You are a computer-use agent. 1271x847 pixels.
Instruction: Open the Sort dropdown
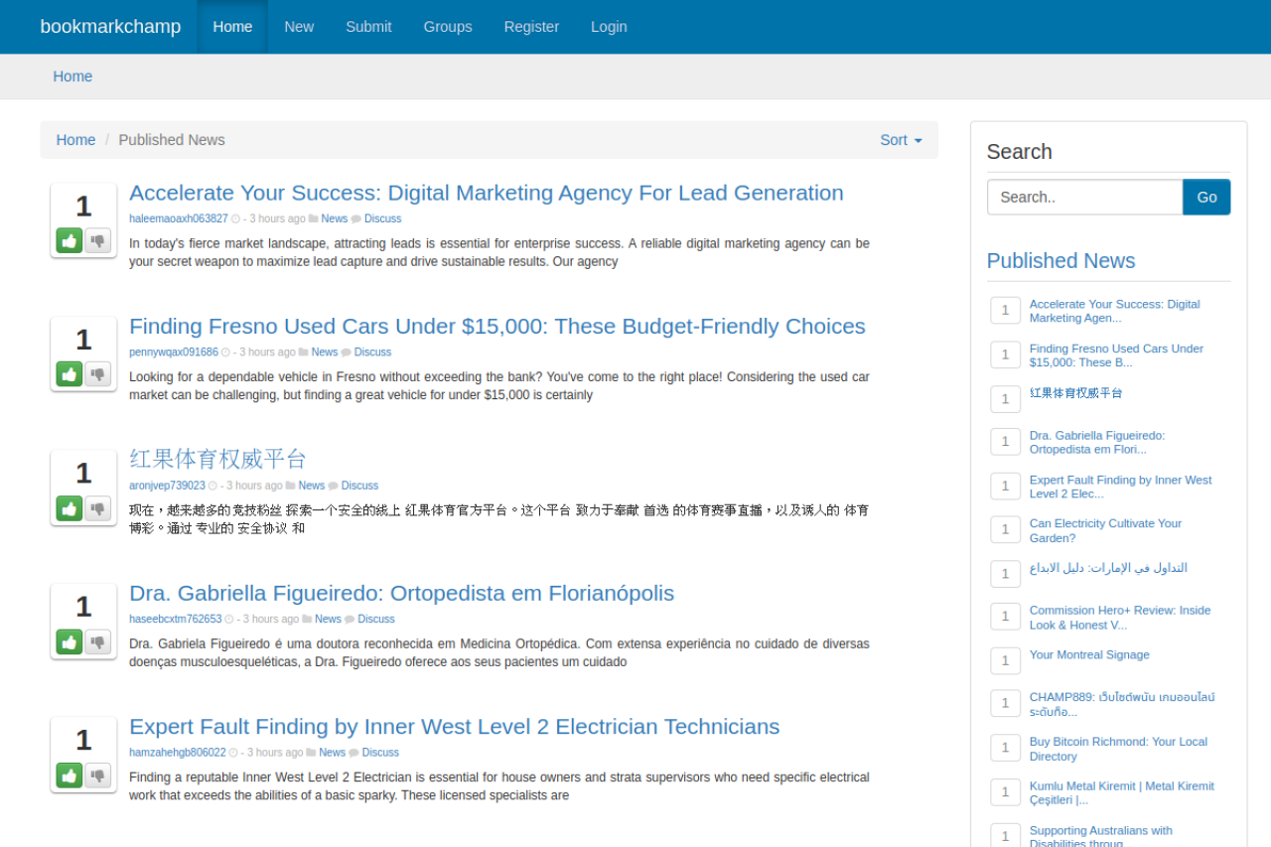pos(900,140)
